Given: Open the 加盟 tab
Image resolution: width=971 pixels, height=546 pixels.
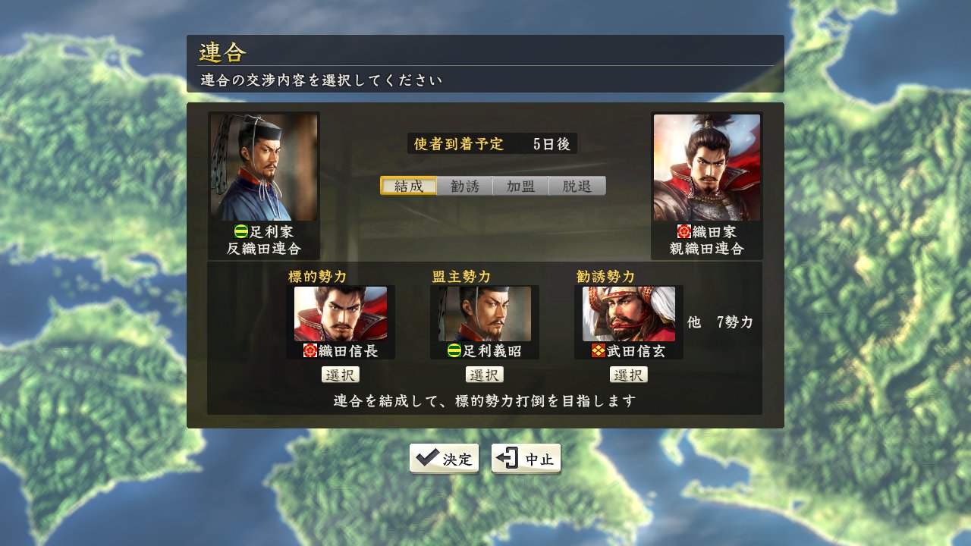Looking at the screenshot, I should [520, 186].
